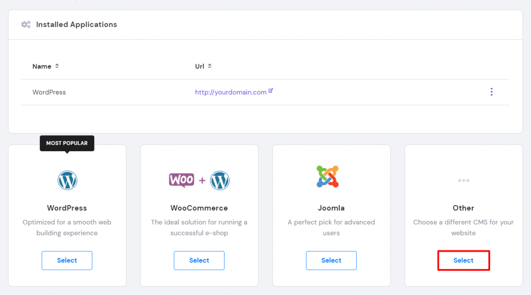
Task: Open the three-dot menu for WordPress row
Action: click(x=491, y=92)
